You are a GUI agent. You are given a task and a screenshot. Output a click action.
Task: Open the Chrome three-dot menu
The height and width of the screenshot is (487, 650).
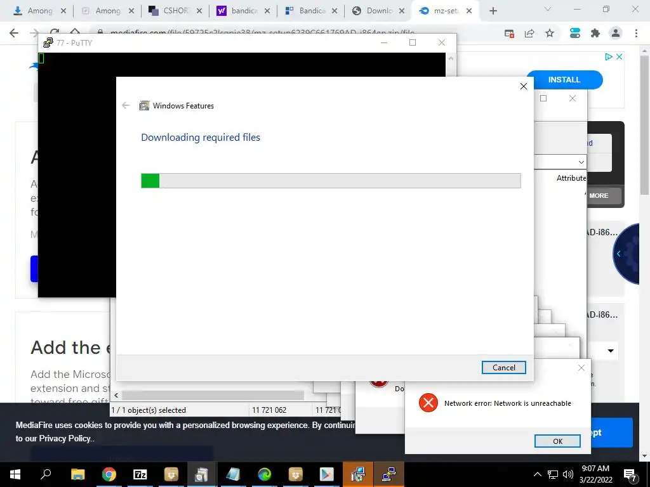pos(636,33)
